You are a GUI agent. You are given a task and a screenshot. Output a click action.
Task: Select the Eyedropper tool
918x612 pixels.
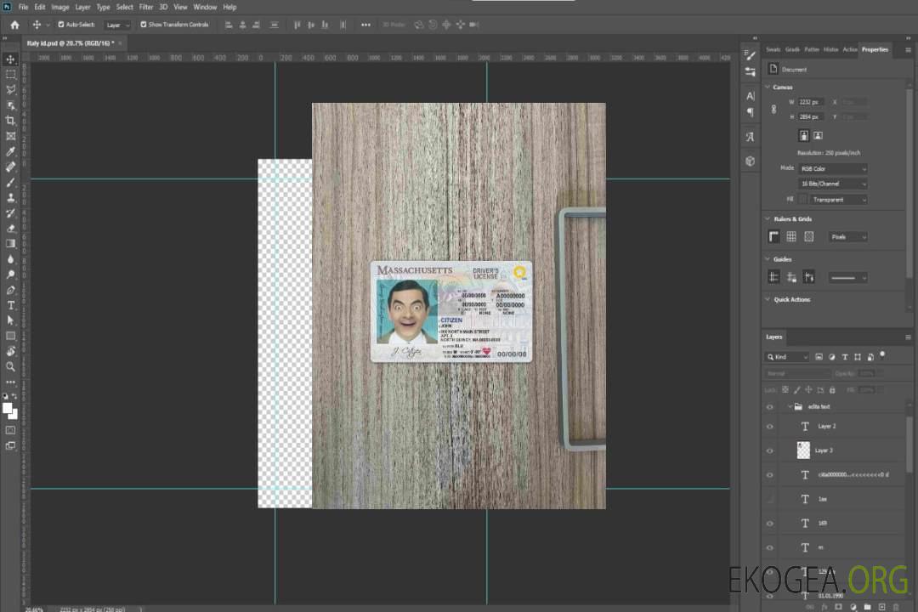click(x=11, y=151)
